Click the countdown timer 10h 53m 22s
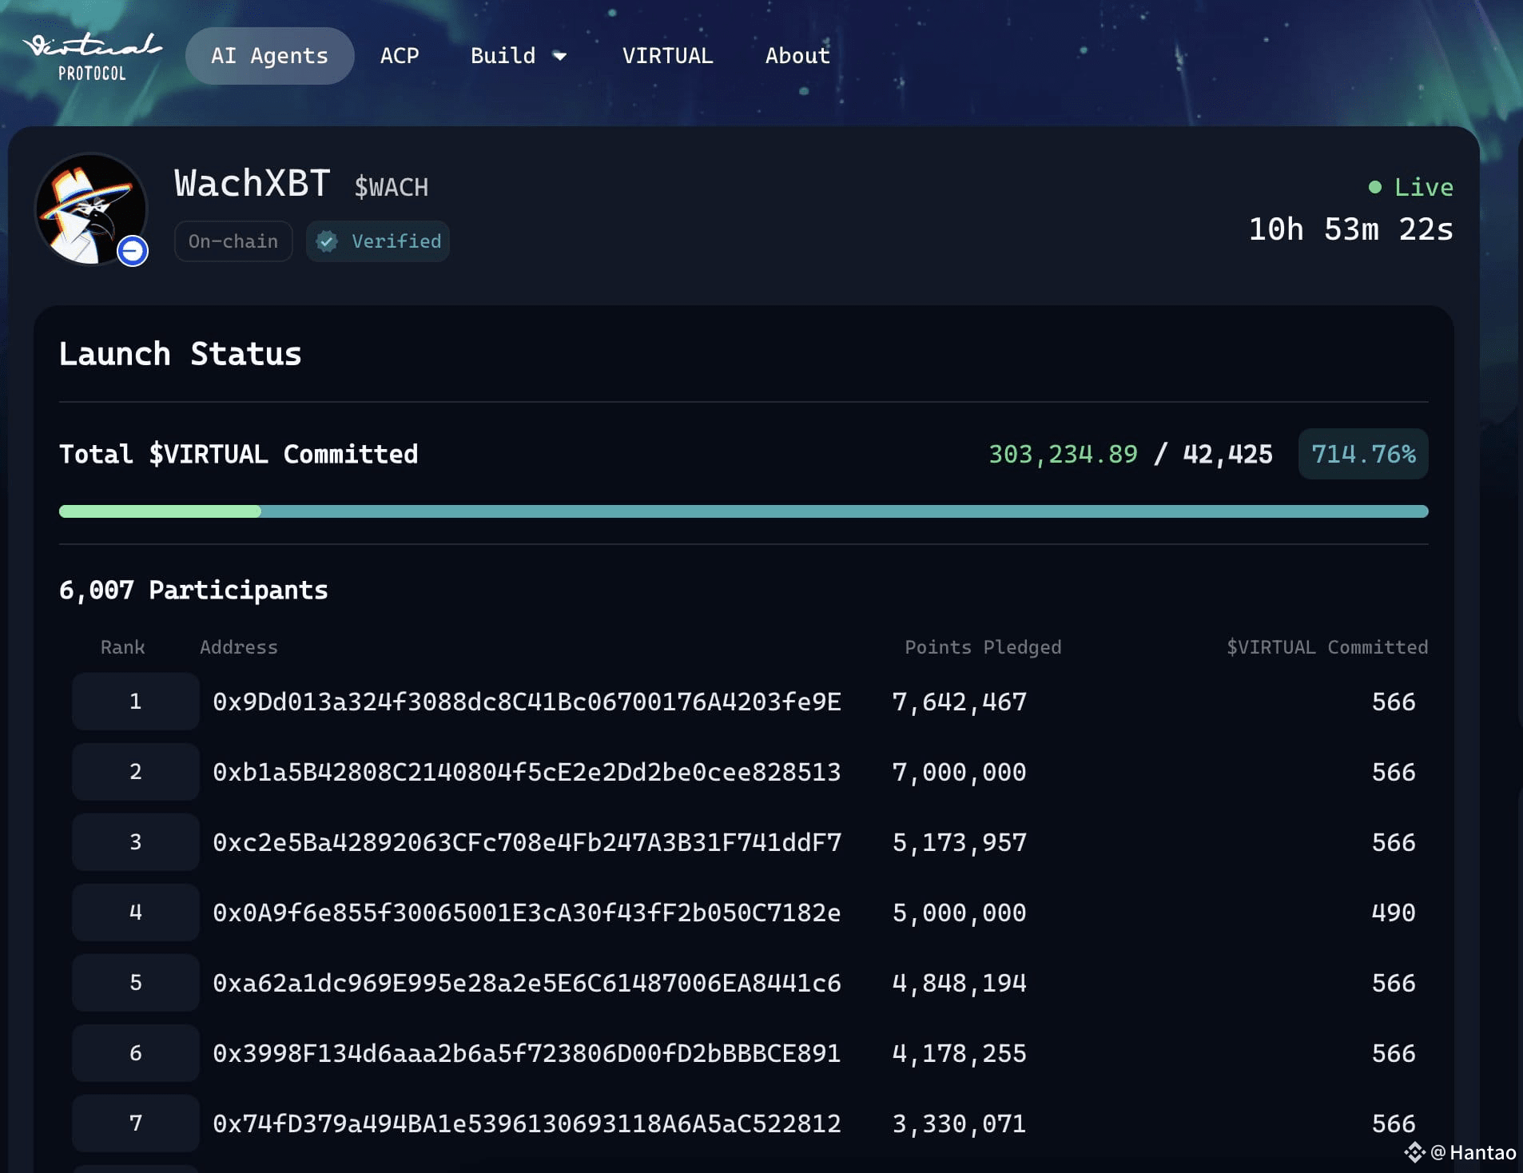The height and width of the screenshot is (1173, 1523). (1351, 230)
